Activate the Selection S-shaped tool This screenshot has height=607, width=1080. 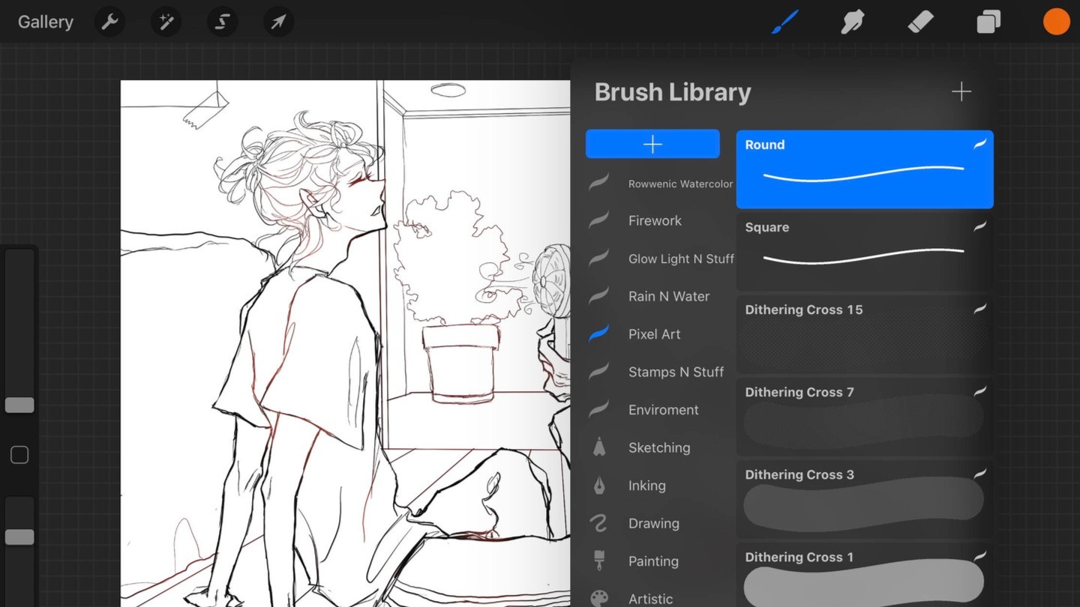pyautogui.click(x=222, y=22)
